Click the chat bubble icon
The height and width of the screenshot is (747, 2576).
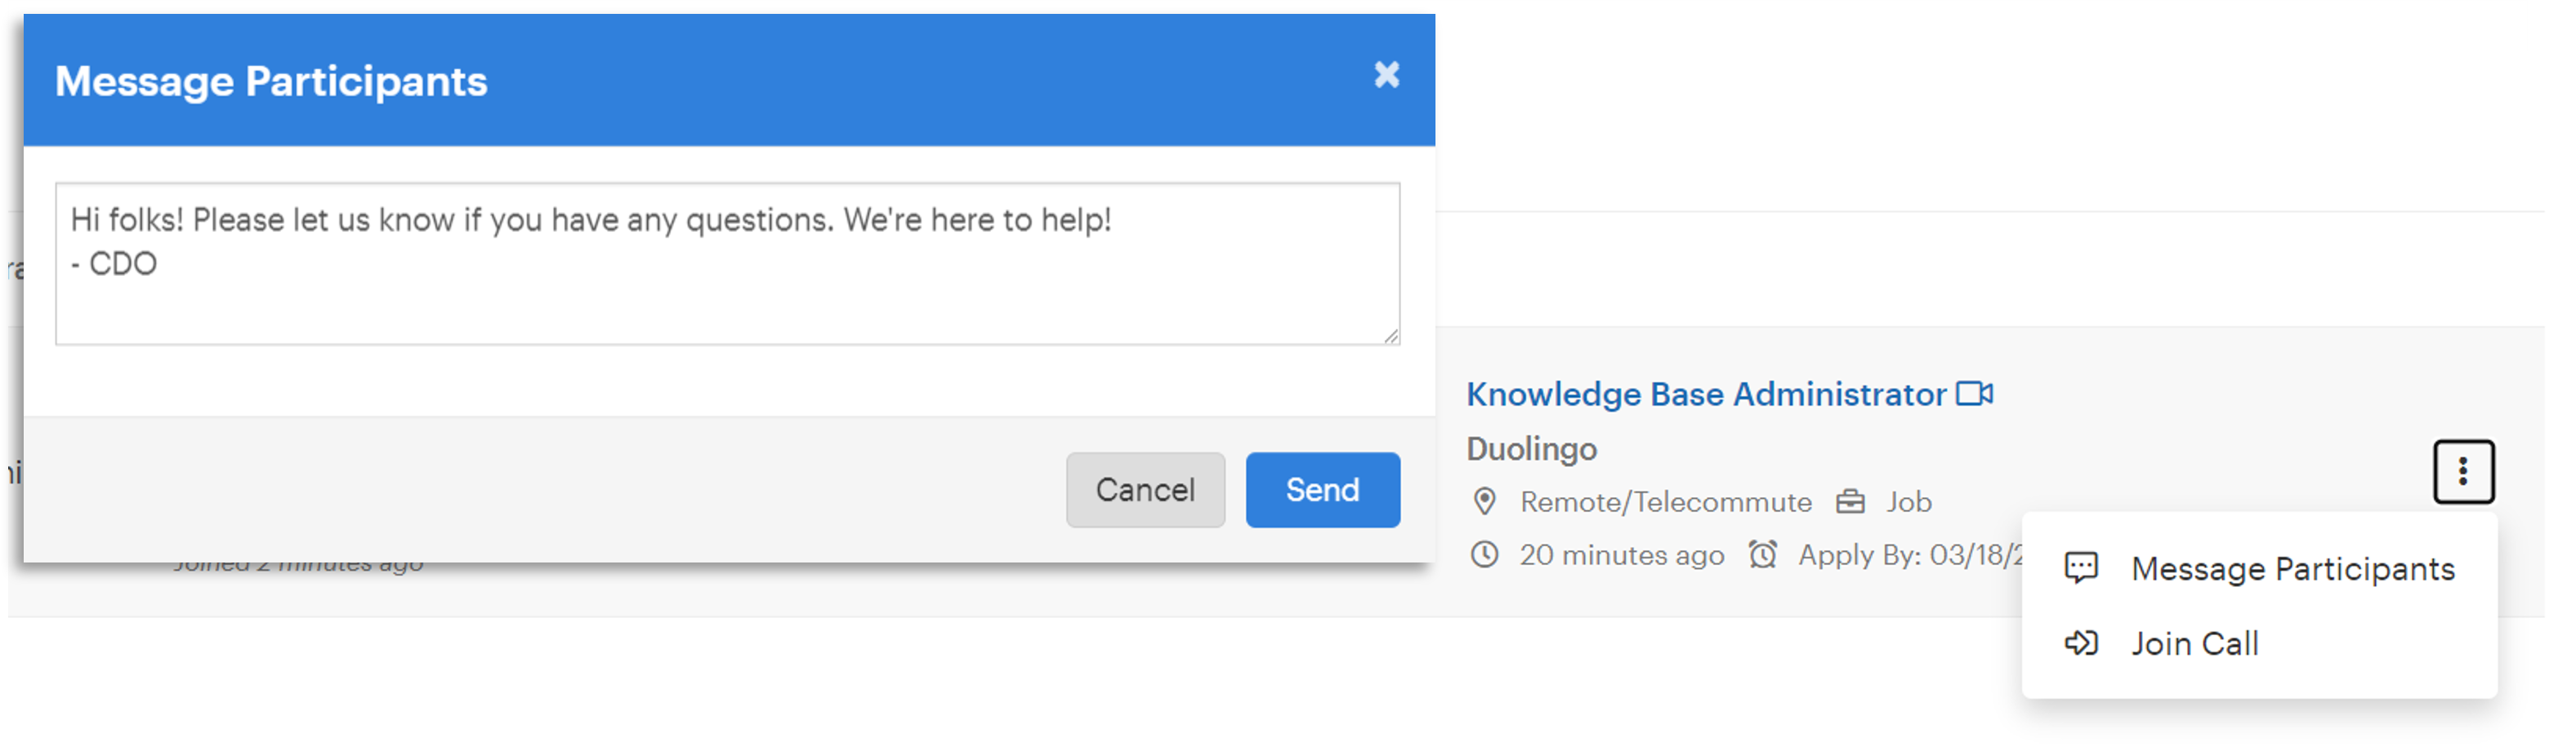pos(2081,568)
